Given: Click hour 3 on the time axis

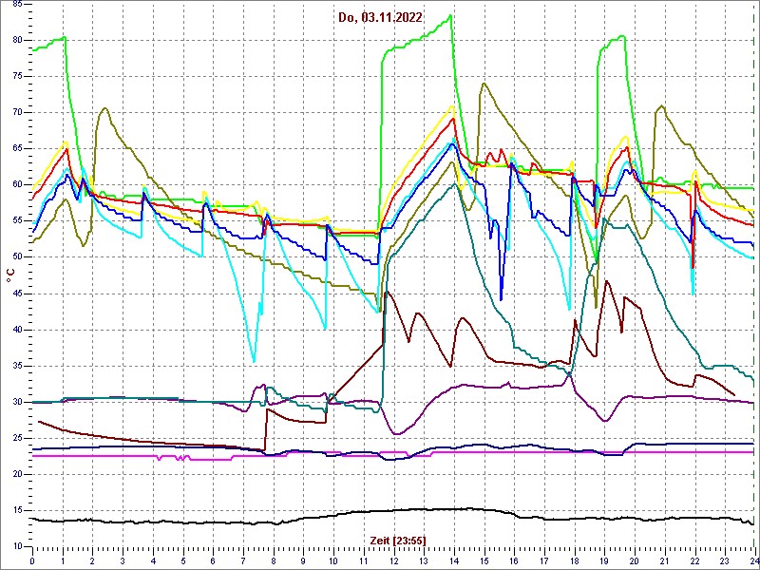Looking at the screenshot, I should pos(123,560).
